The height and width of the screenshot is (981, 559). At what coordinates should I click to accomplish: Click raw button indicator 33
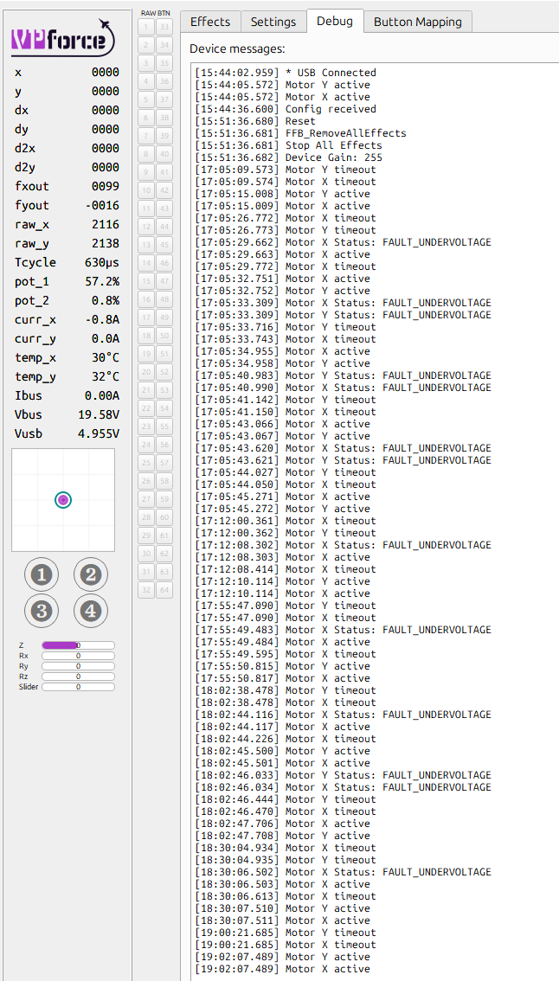click(164, 27)
